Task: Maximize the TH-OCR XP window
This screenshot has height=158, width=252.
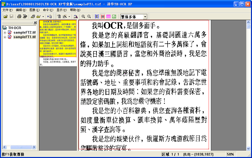Action: pyautogui.click(x=242, y=4)
